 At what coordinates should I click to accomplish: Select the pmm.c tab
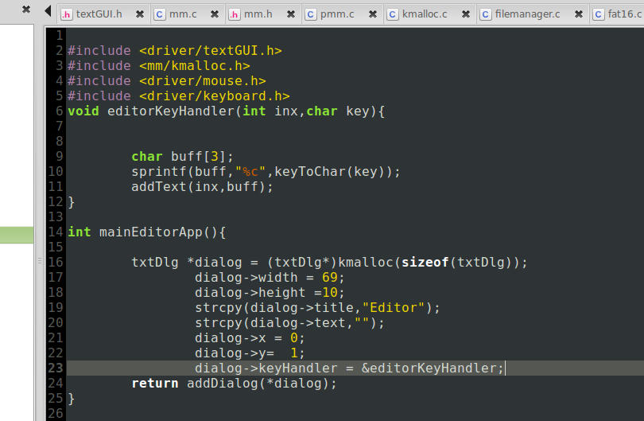(337, 14)
